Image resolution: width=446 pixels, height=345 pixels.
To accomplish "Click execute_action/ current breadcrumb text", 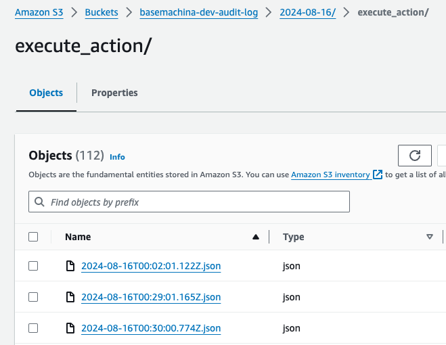I will coord(393,12).
